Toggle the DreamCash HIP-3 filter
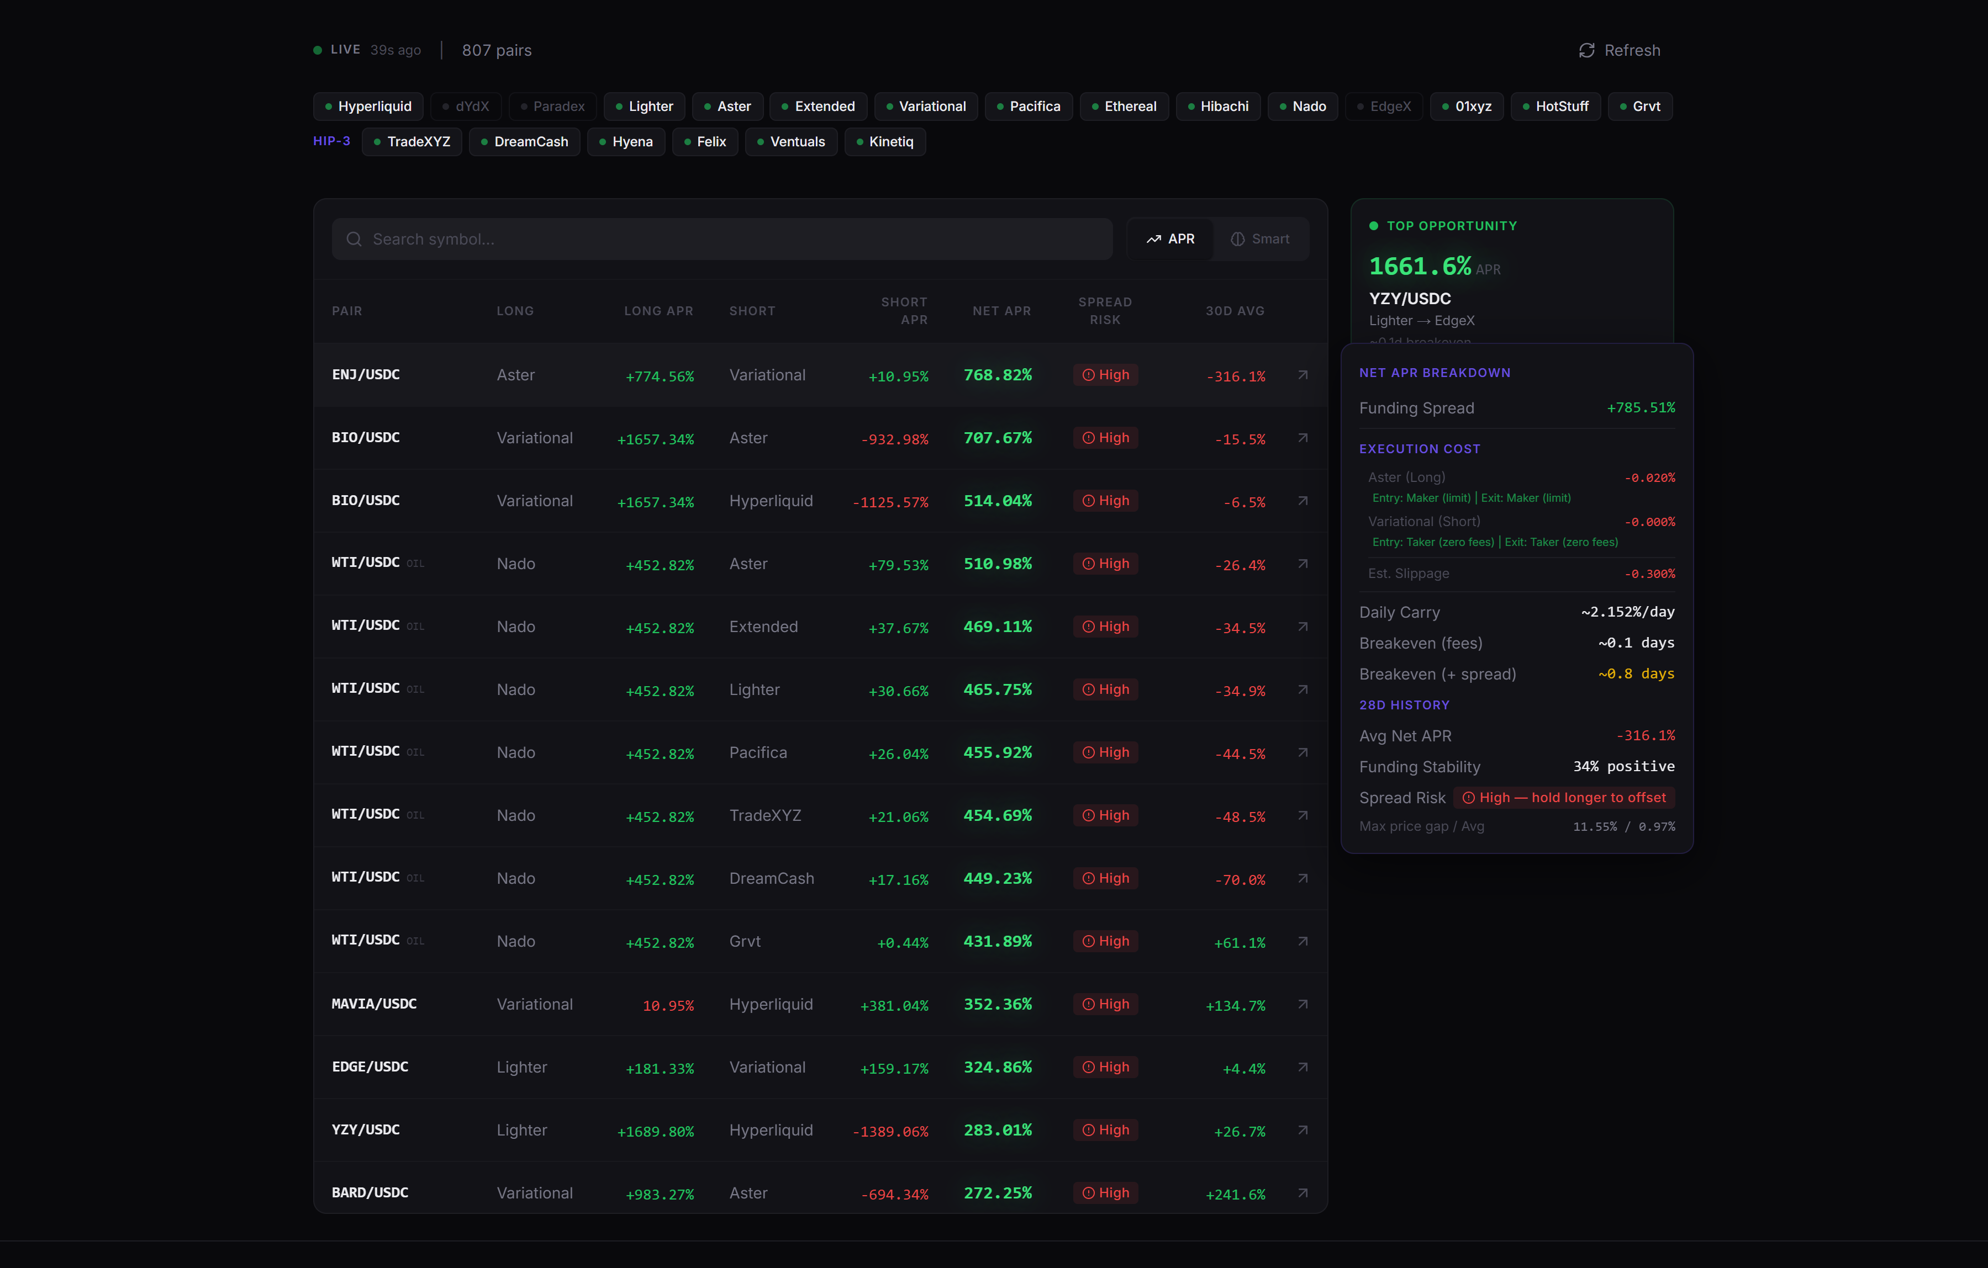This screenshot has height=1268, width=1988. click(524, 142)
